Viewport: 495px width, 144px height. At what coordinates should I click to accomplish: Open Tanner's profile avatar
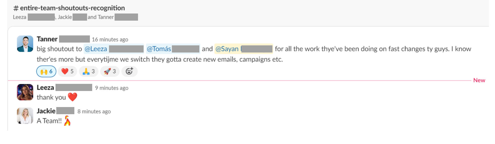click(25, 44)
